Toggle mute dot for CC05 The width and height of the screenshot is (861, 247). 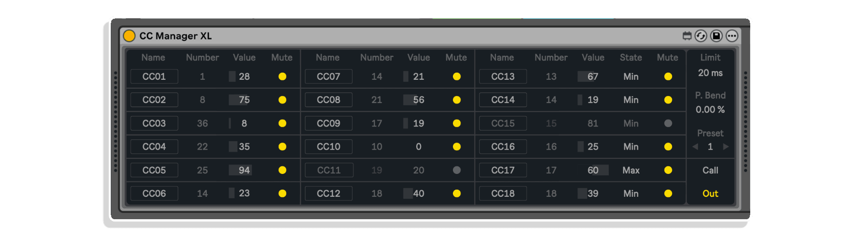283,170
